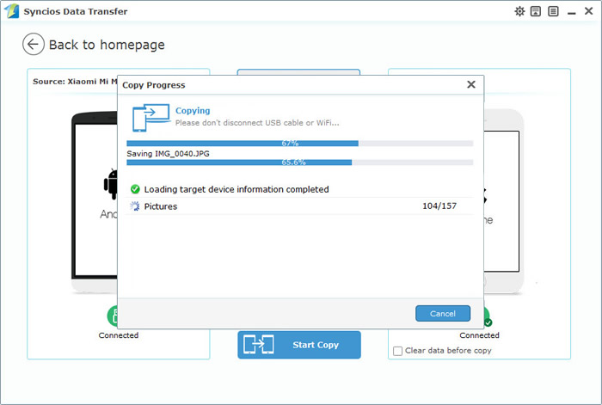Viewport: 602px width, 405px height.
Task: Click the 'Connected' label under source device
Action: coord(119,335)
